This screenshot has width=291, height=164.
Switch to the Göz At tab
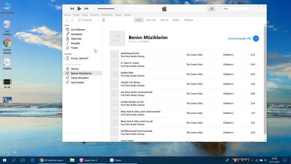point(164,20)
